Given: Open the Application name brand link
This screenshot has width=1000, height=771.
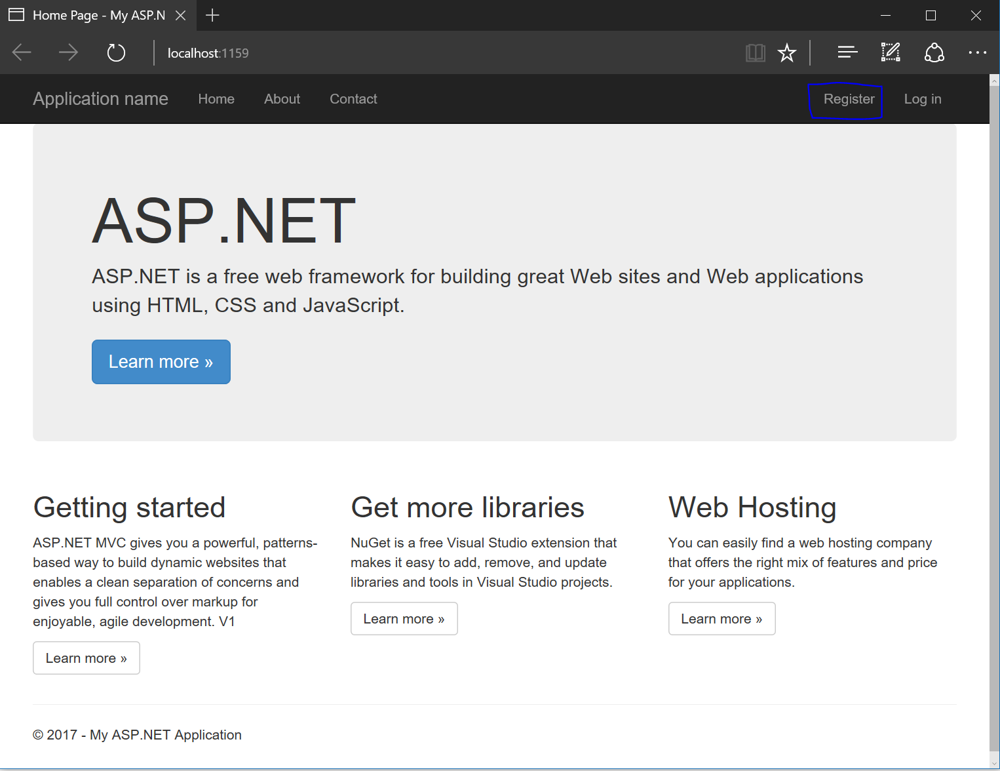Looking at the screenshot, I should tap(100, 99).
